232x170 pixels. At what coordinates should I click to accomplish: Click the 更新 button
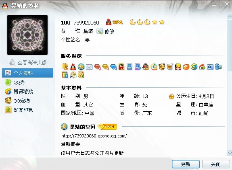point(186,164)
